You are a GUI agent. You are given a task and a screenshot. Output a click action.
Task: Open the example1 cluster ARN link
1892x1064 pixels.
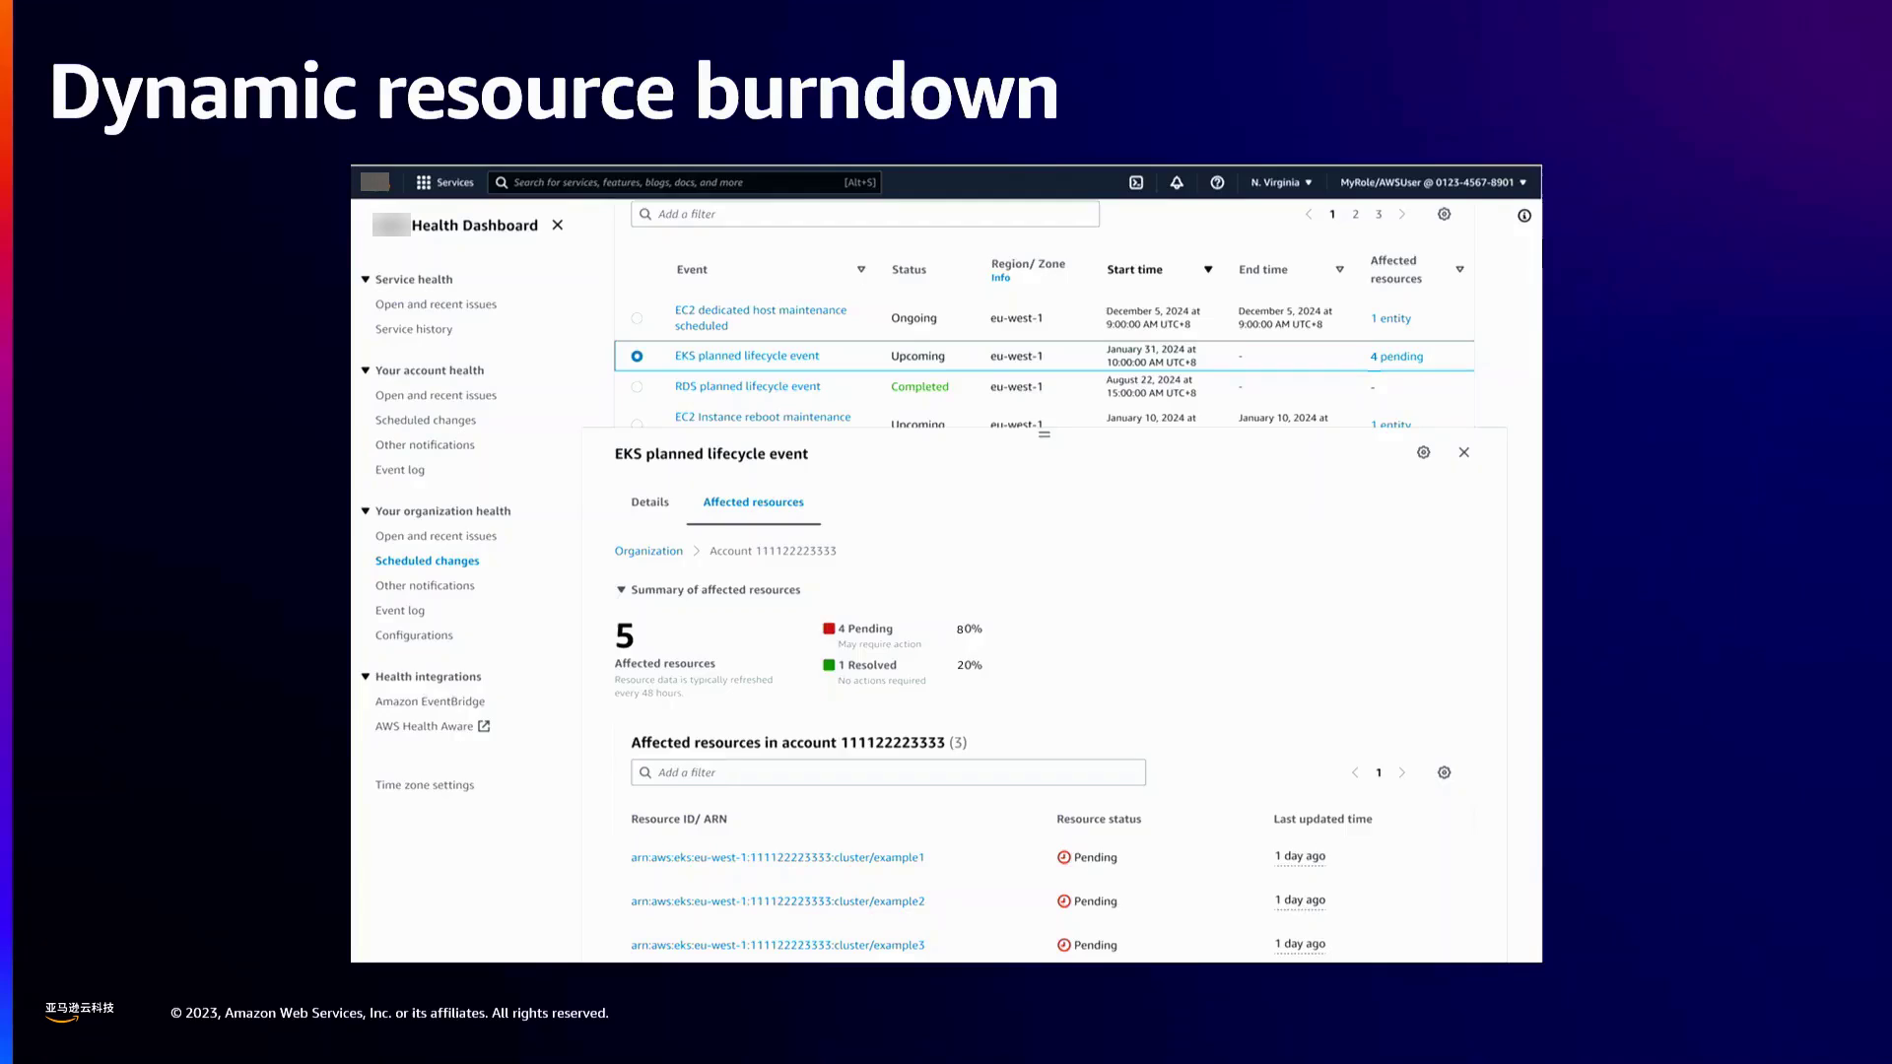[x=777, y=857]
